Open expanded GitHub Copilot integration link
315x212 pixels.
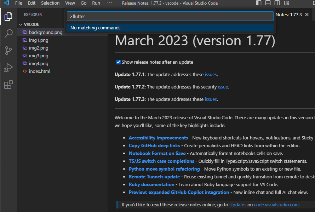point(179,192)
